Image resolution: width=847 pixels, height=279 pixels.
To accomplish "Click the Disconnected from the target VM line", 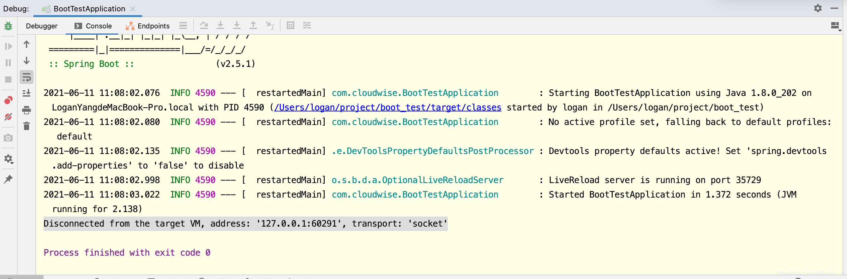I will coord(245,224).
